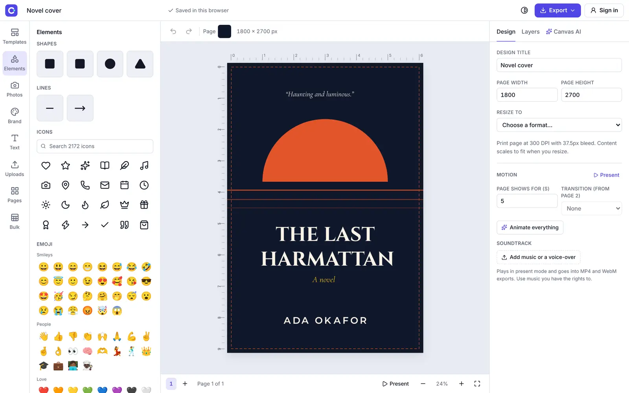This screenshot has width=629, height=393.
Task: Insert the lightning bolt icon
Action: tap(66, 225)
